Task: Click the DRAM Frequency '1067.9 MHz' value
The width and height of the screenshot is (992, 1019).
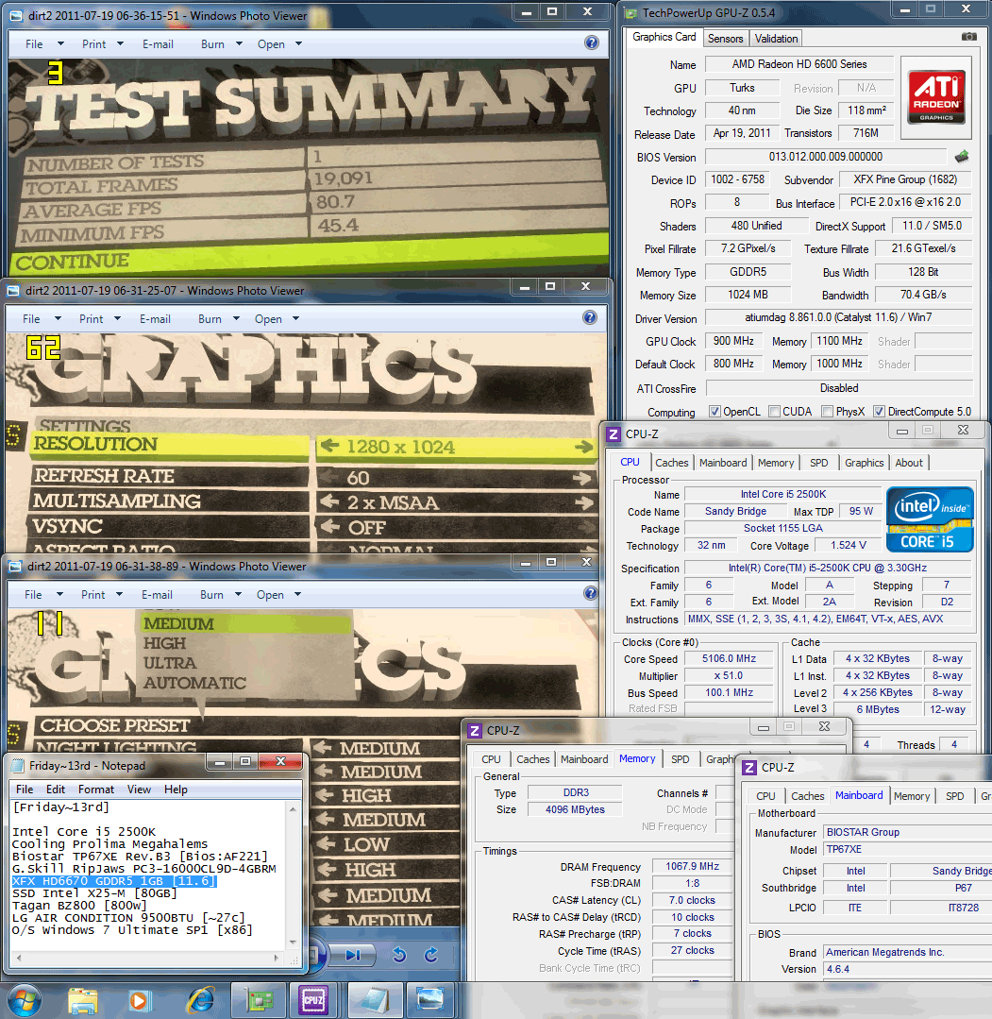Action: tap(693, 866)
